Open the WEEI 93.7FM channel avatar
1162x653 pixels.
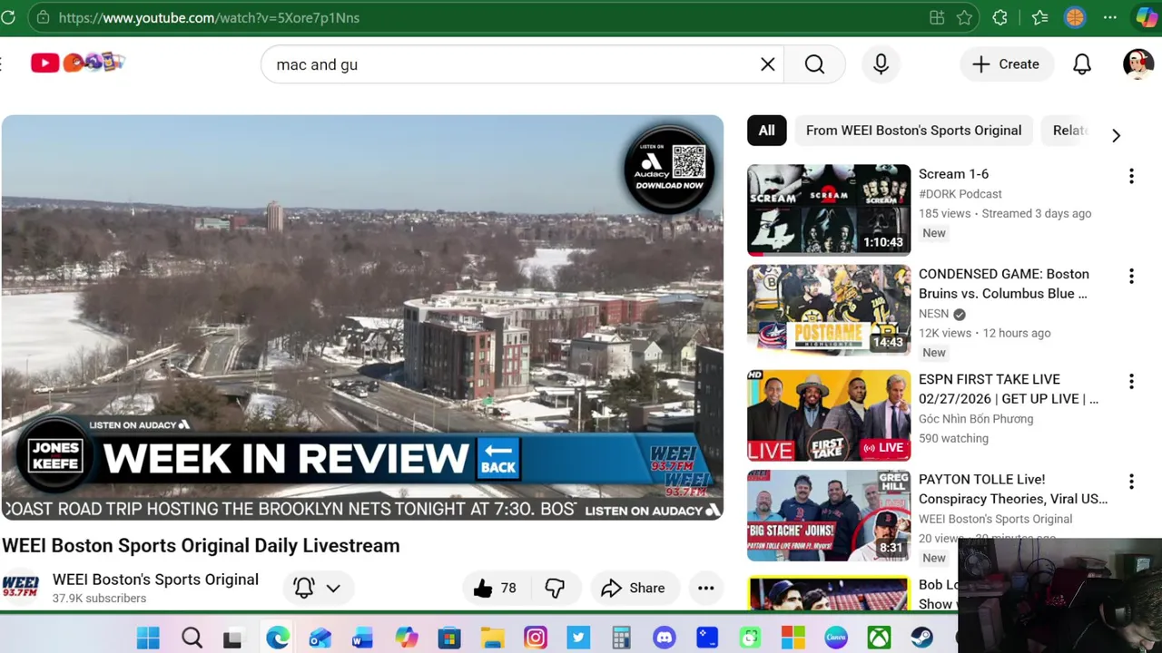click(x=20, y=587)
